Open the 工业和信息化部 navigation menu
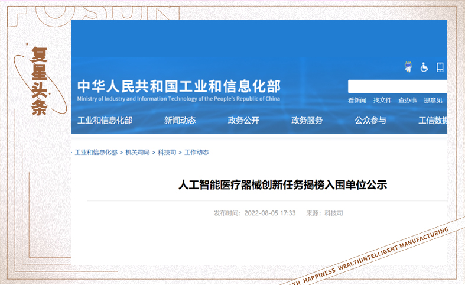The width and height of the screenshot is (465, 285). pos(105,121)
